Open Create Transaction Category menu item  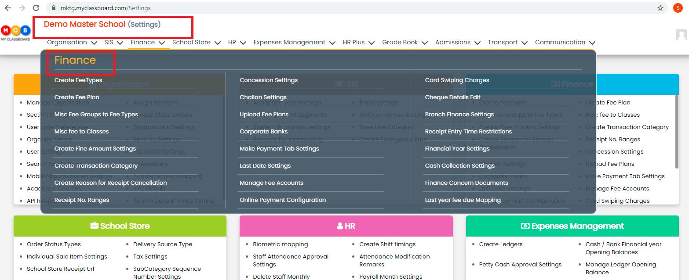[96, 166]
